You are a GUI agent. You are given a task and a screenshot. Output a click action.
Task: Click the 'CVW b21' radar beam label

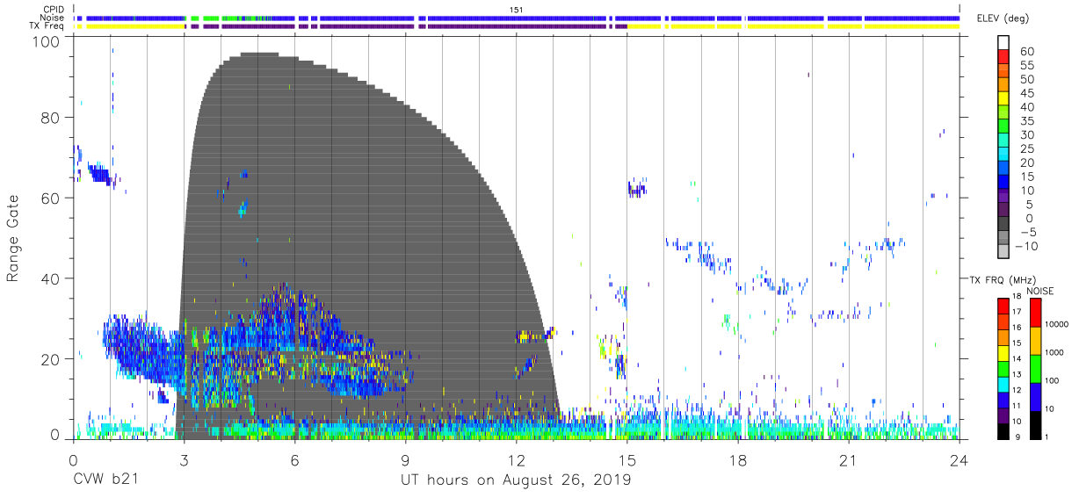click(x=107, y=480)
